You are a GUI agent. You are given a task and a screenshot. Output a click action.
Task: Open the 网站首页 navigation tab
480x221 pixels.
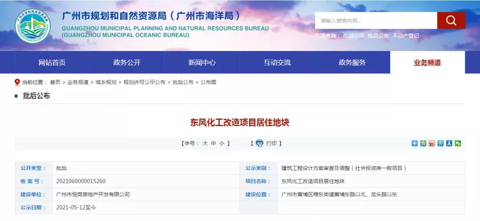pyautogui.click(x=52, y=63)
